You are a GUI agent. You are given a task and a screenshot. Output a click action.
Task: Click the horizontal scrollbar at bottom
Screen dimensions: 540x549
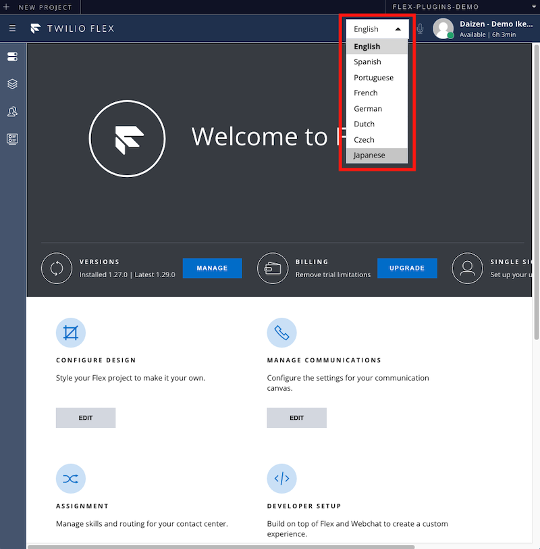click(221, 546)
